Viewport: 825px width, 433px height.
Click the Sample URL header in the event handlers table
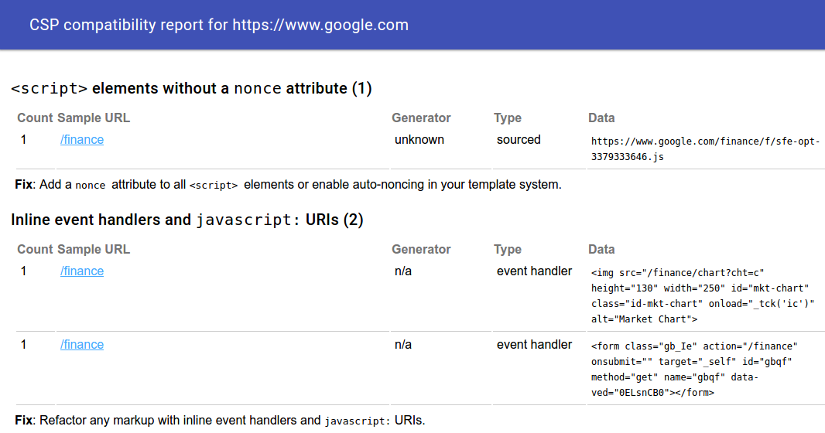pos(94,250)
